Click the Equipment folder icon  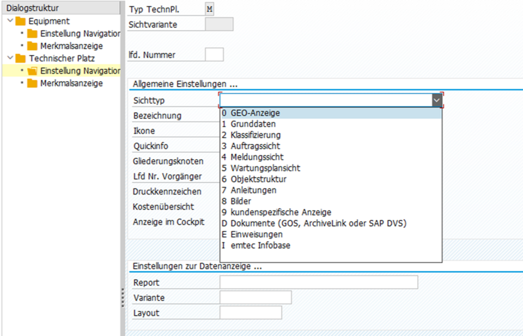[21, 21]
